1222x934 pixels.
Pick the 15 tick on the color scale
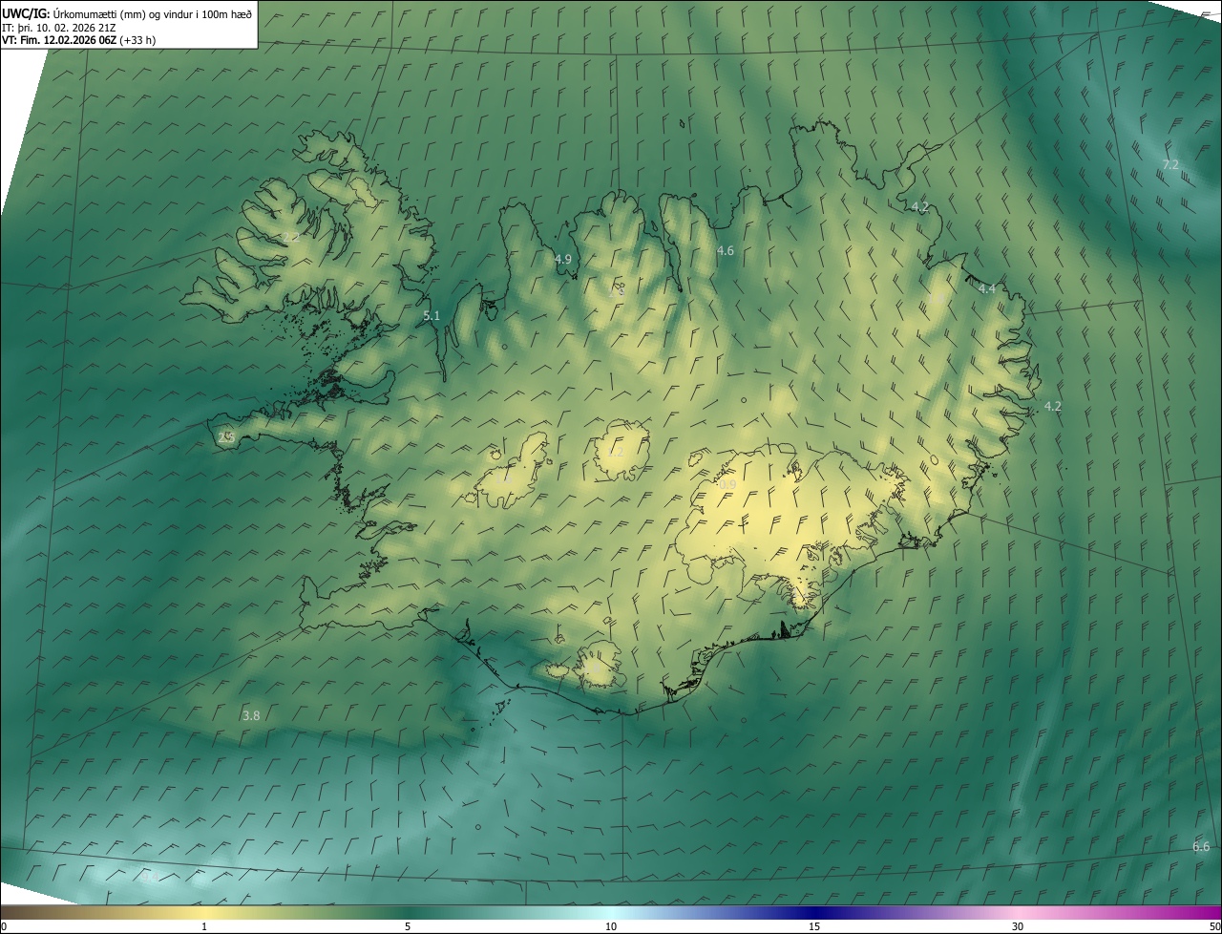point(814,926)
